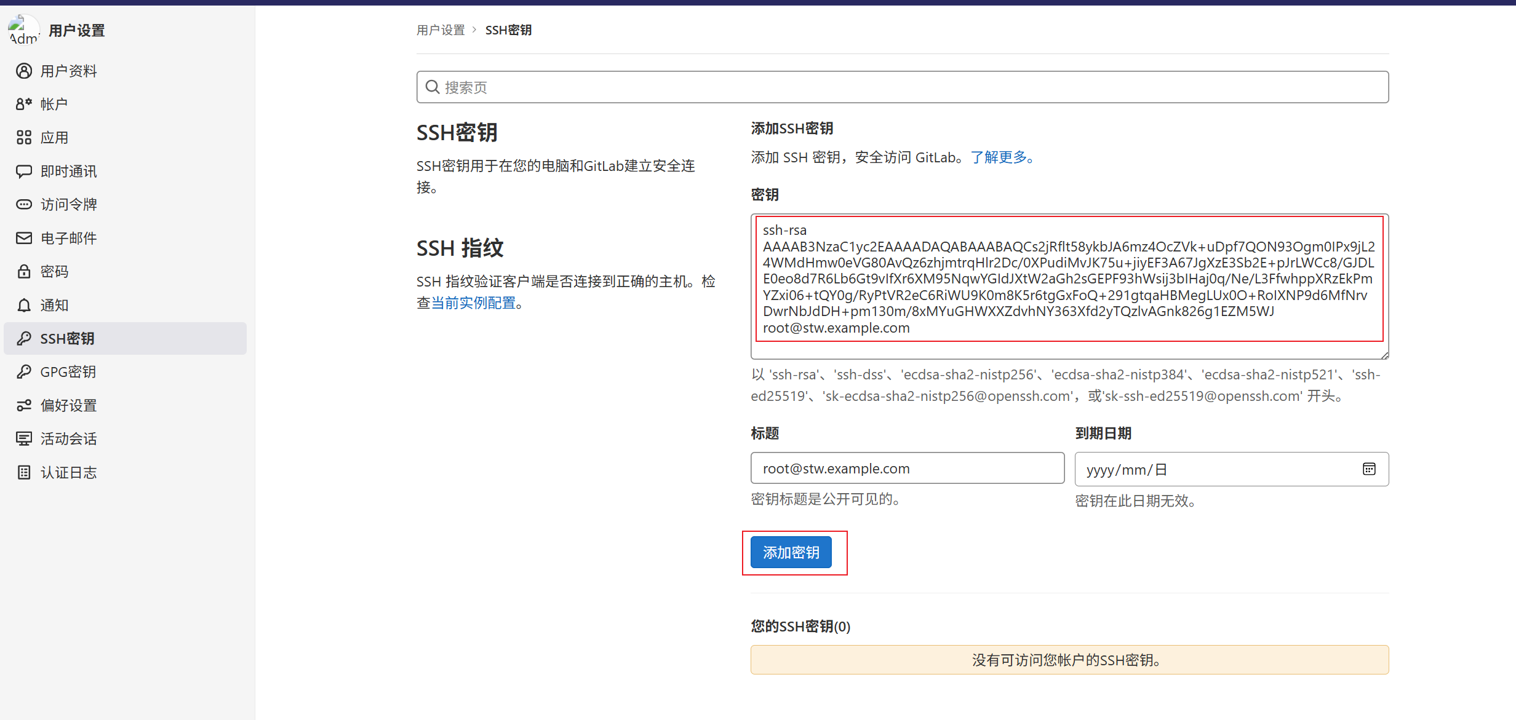Open 活动会话 active sessions item
1516x720 pixels.
[x=68, y=439]
